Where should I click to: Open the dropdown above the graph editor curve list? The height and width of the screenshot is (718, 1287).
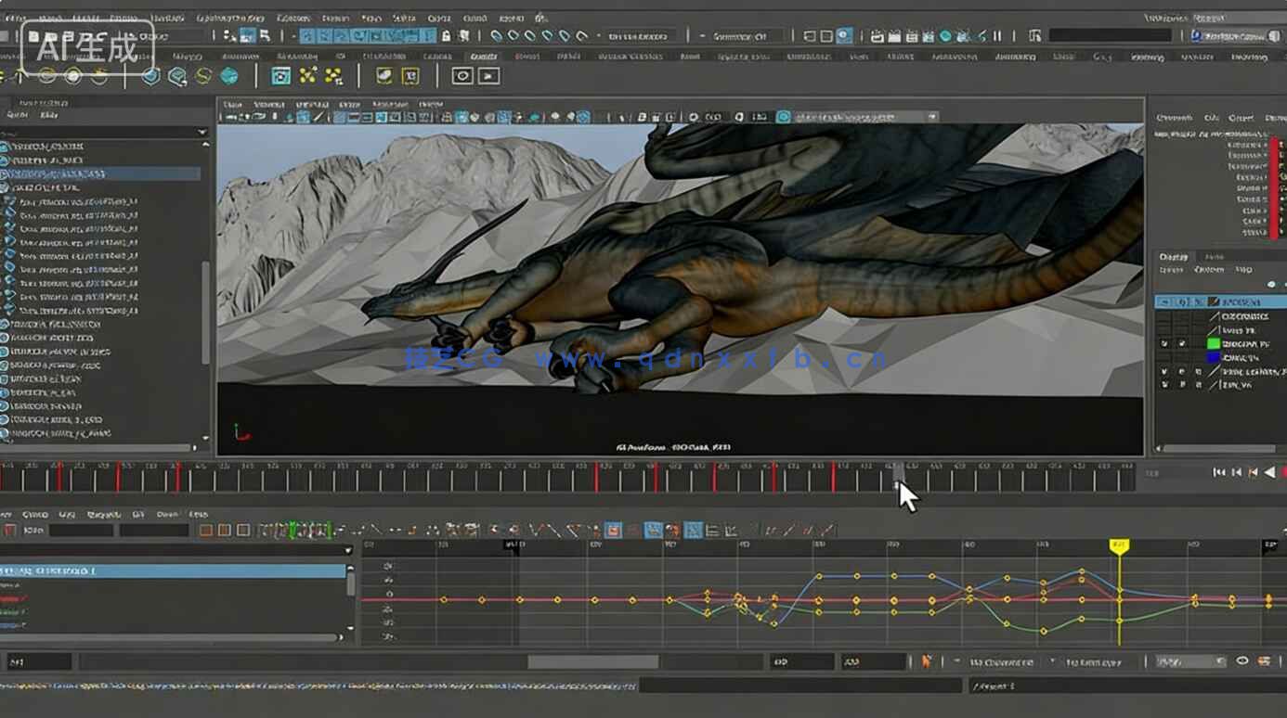pos(348,550)
